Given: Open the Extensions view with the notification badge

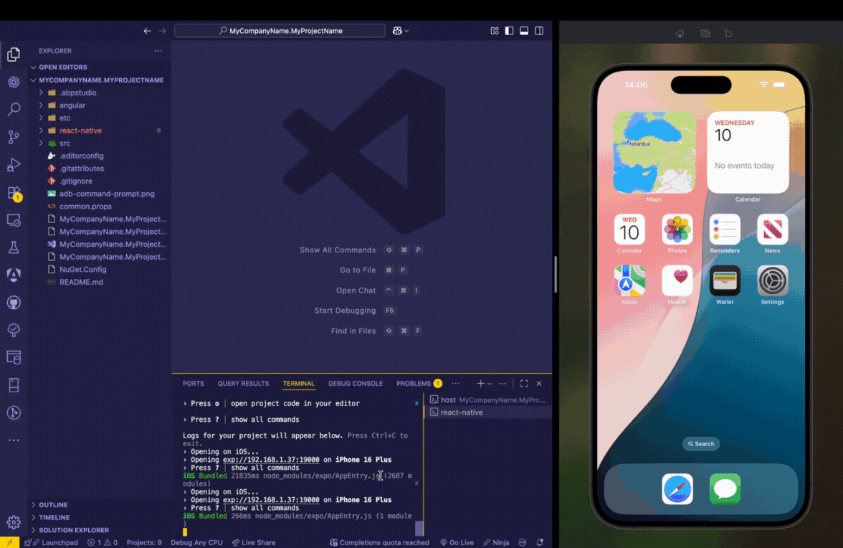Looking at the screenshot, I should [x=14, y=192].
